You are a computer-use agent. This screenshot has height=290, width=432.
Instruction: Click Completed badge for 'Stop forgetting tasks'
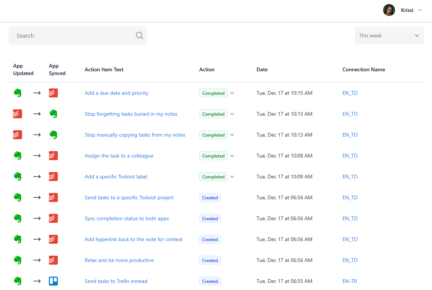pos(213,114)
